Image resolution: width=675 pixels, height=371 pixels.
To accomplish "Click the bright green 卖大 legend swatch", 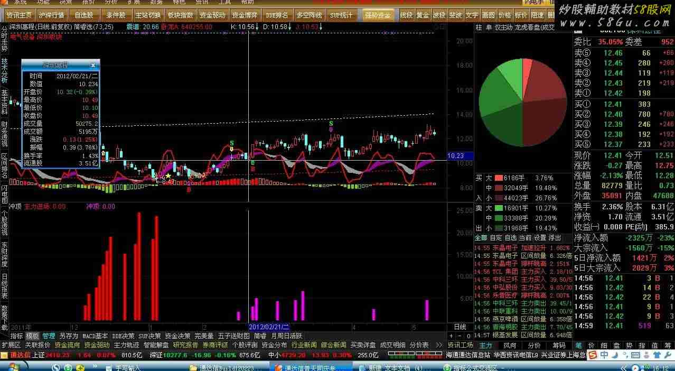I will point(498,208).
